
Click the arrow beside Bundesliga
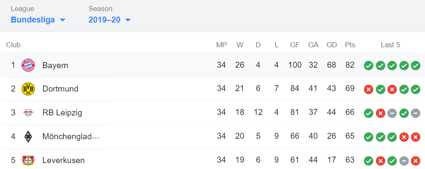click(x=62, y=20)
